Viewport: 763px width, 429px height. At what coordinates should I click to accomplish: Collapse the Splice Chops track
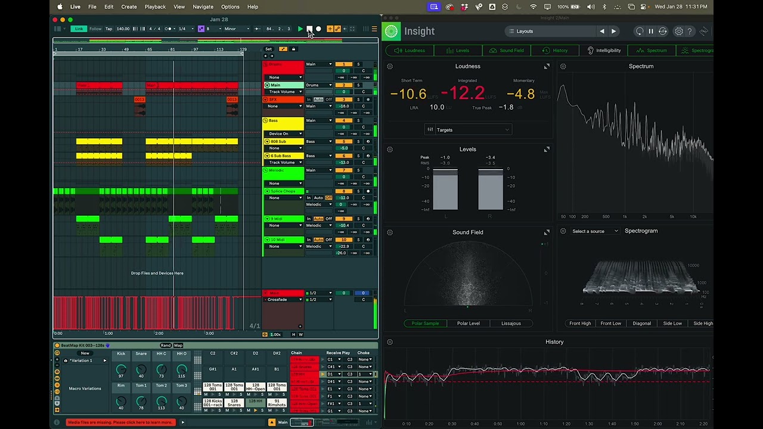[x=267, y=191]
